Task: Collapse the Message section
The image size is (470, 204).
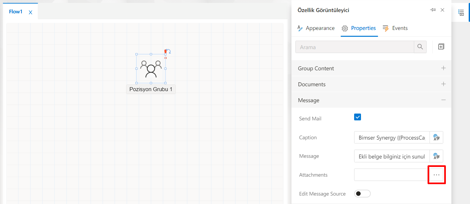Action: coord(443,100)
